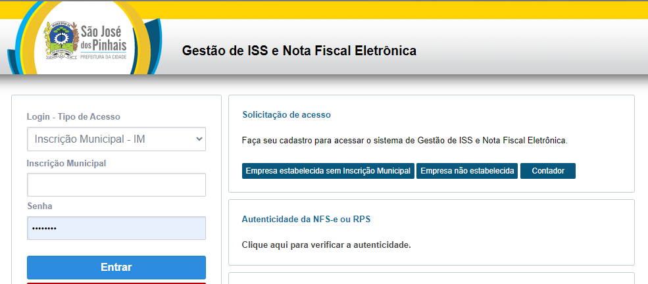Click the Prefeitura da Cidade logo text
Screen dimensions: 648x284
click(x=103, y=56)
